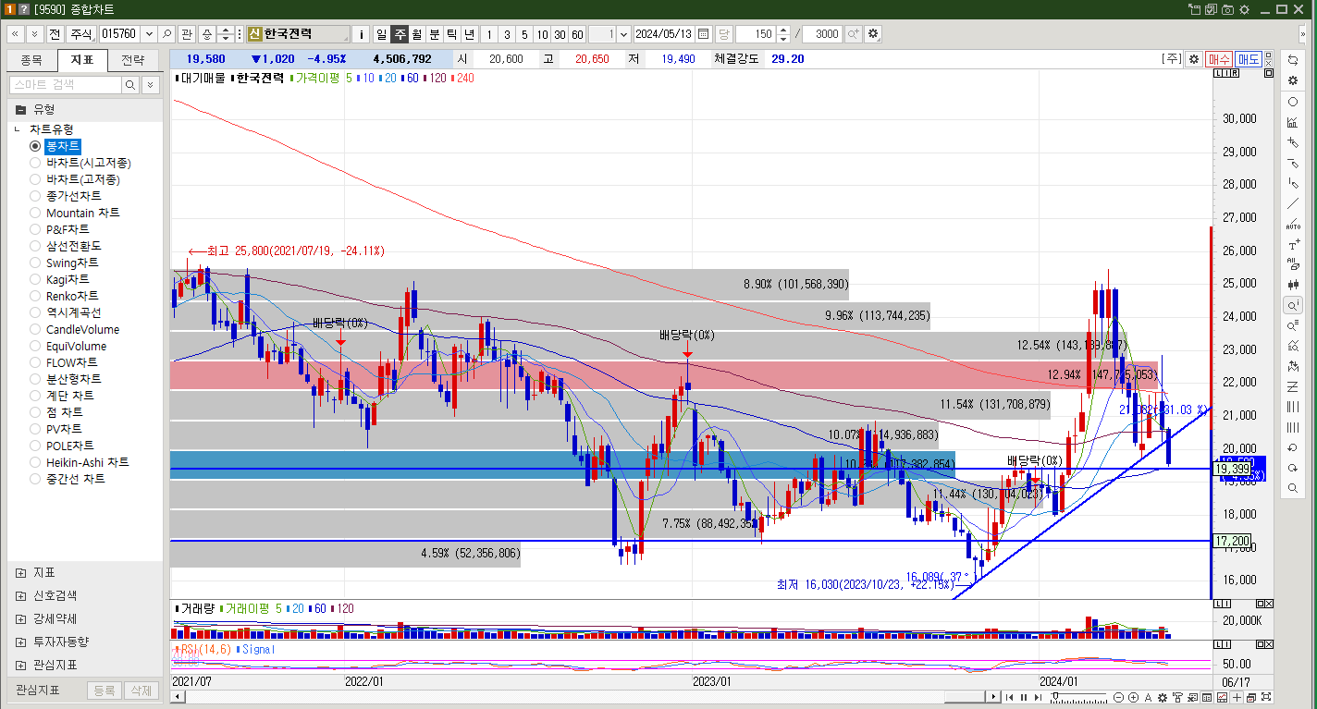Select the circle drawing tool
This screenshot has width=1317, height=709.
(1293, 102)
